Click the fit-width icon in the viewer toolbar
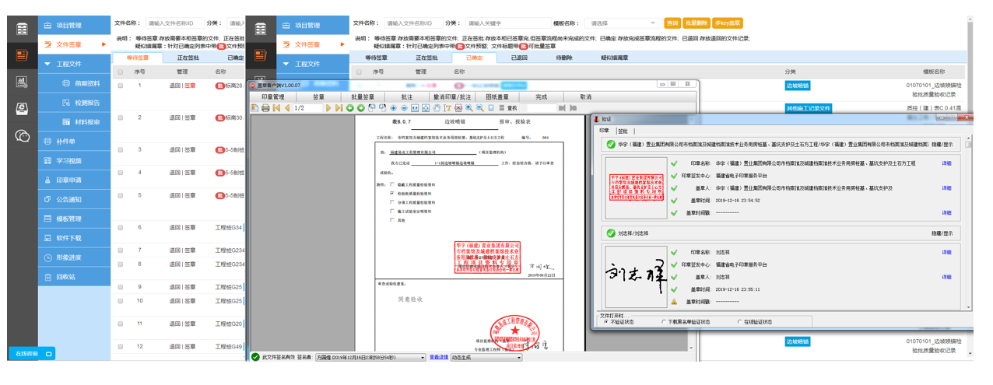The height and width of the screenshot is (385, 993). [415, 108]
